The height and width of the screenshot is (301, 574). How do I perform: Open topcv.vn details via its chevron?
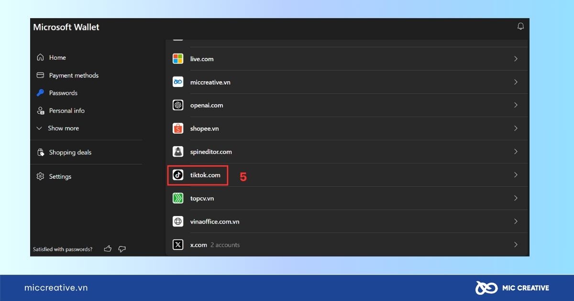(516, 198)
